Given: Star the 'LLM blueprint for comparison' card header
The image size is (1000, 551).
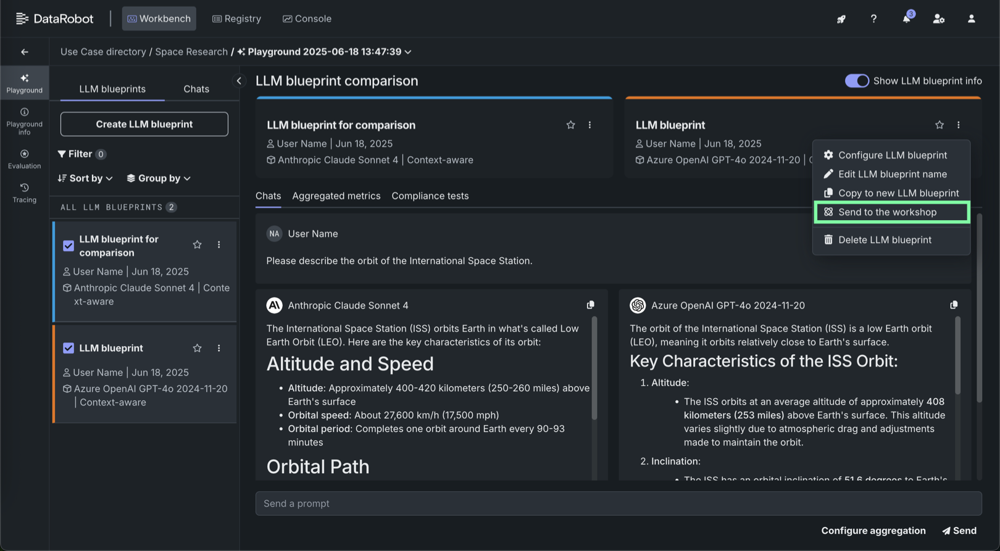Looking at the screenshot, I should point(570,125).
